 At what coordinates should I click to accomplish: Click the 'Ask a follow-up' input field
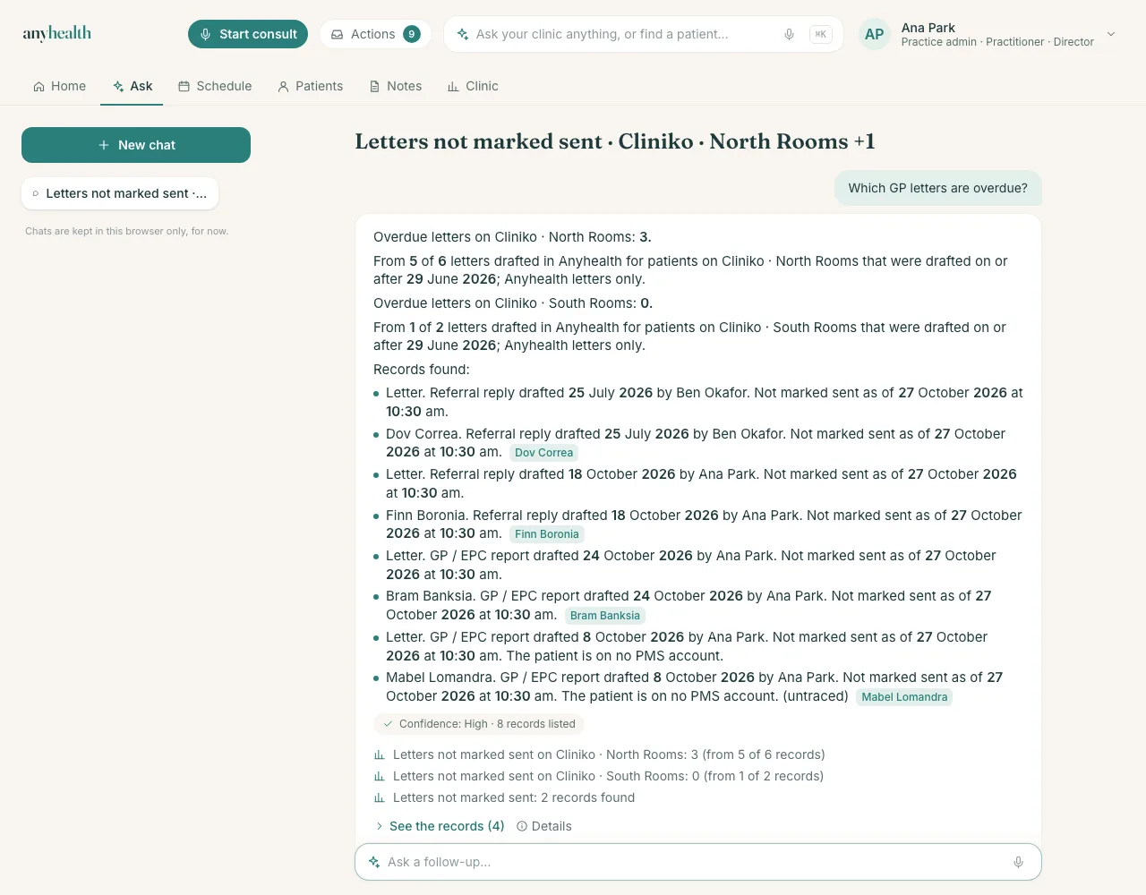coord(698,862)
